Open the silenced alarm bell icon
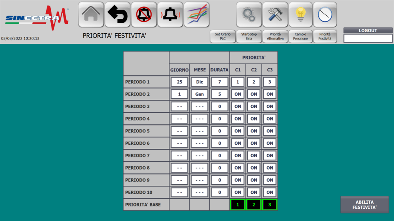The height and width of the screenshot is (221, 394). pyautogui.click(x=144, y=15)
